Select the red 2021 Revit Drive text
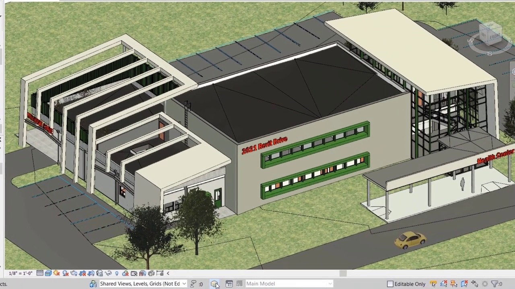515x289 pixels. [265, 145]
